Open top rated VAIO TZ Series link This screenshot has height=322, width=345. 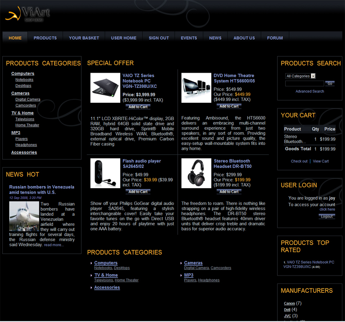(x=309, y=264)
